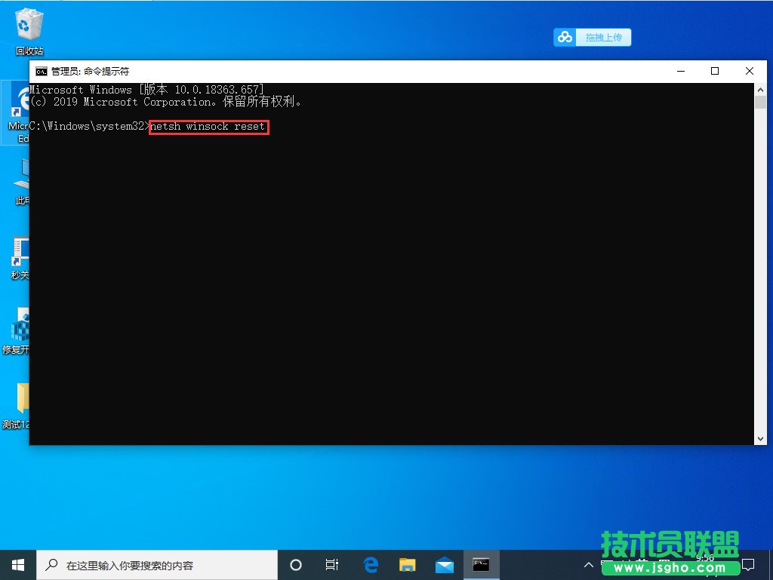Open Microsoft Edge from the taskbar

[x=370, y=564]
